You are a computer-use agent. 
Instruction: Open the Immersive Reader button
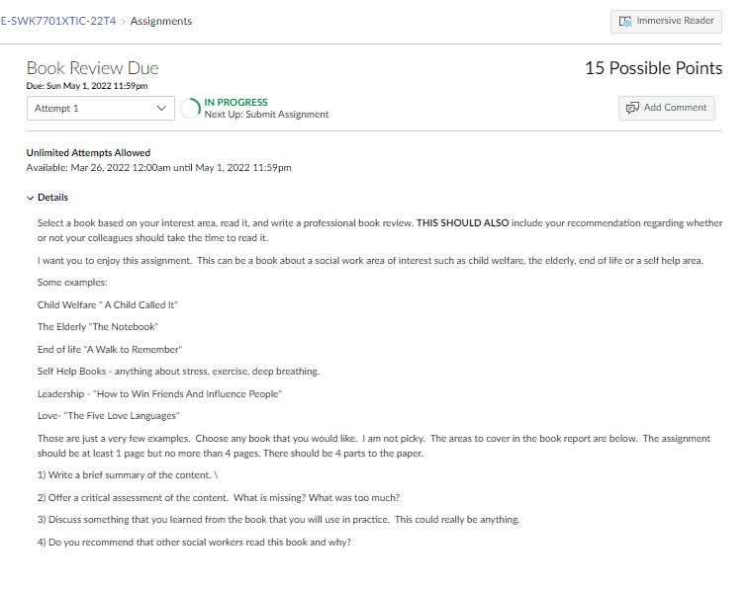[x=666, y=22]
